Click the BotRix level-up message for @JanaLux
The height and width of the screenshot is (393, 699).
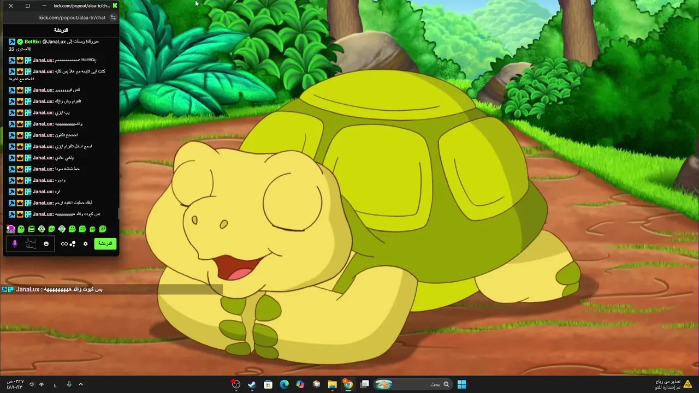click(54, 45)
